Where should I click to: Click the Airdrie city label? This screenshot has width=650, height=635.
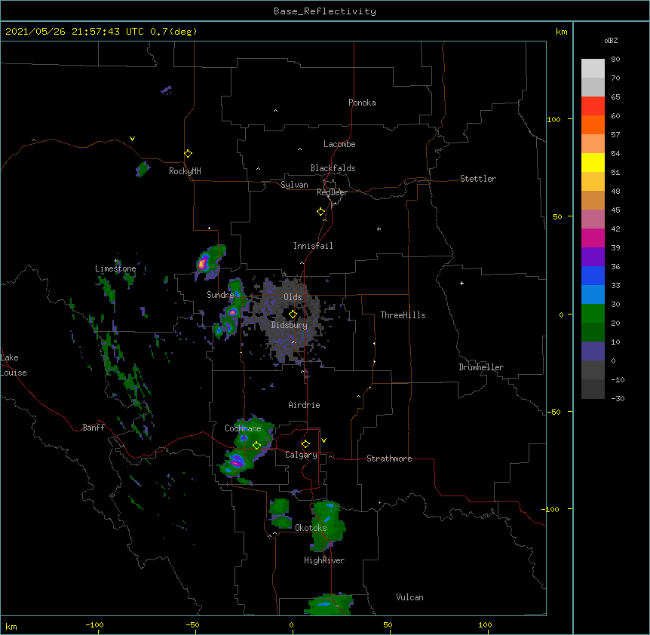[304, 405]
